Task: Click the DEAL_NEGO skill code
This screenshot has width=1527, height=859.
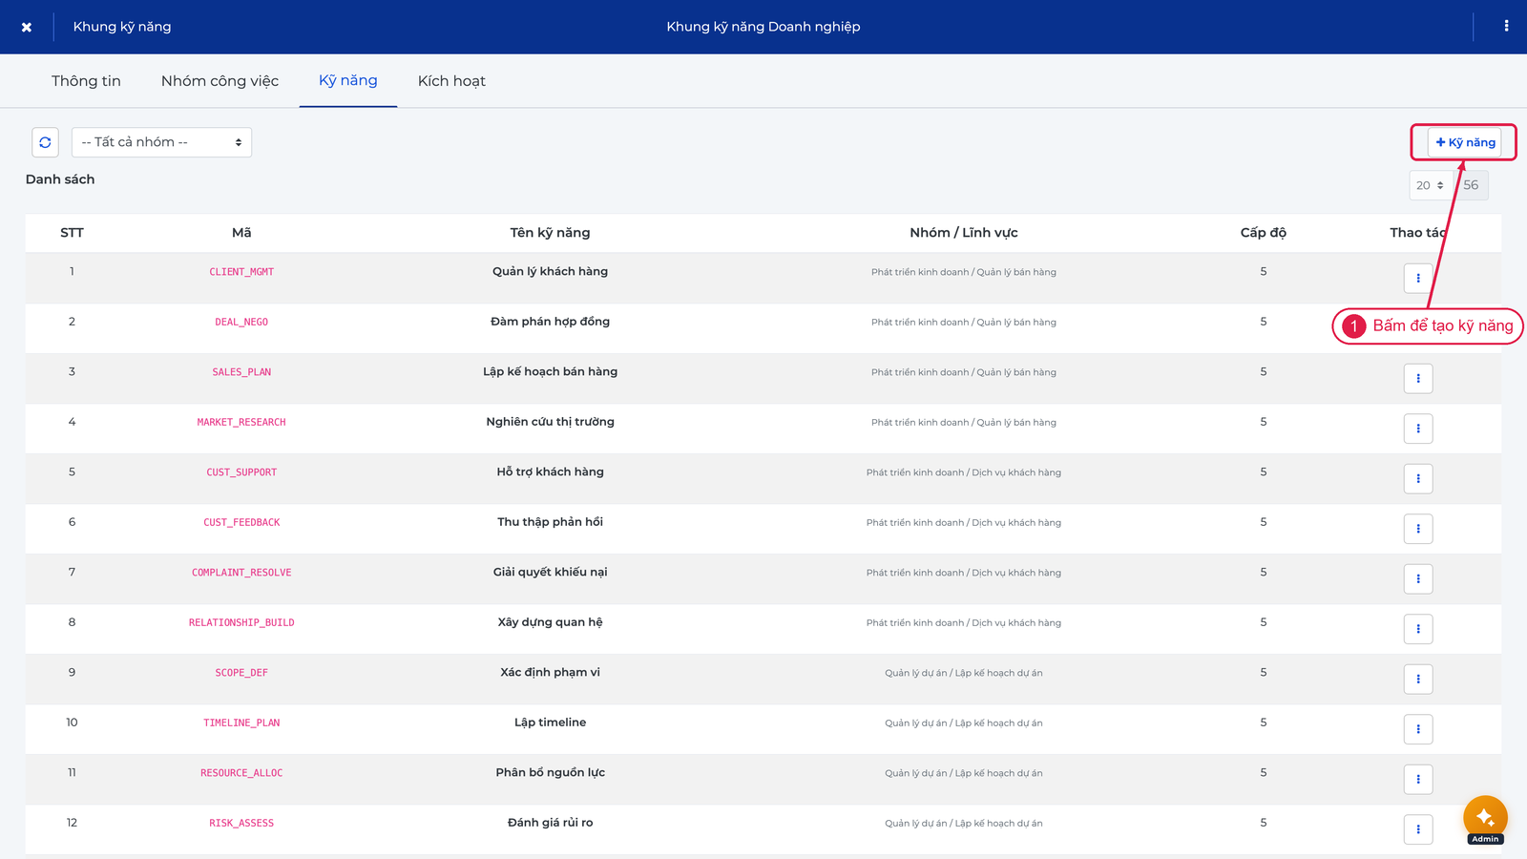Action: pyautogui.click(x=241, y=323)
